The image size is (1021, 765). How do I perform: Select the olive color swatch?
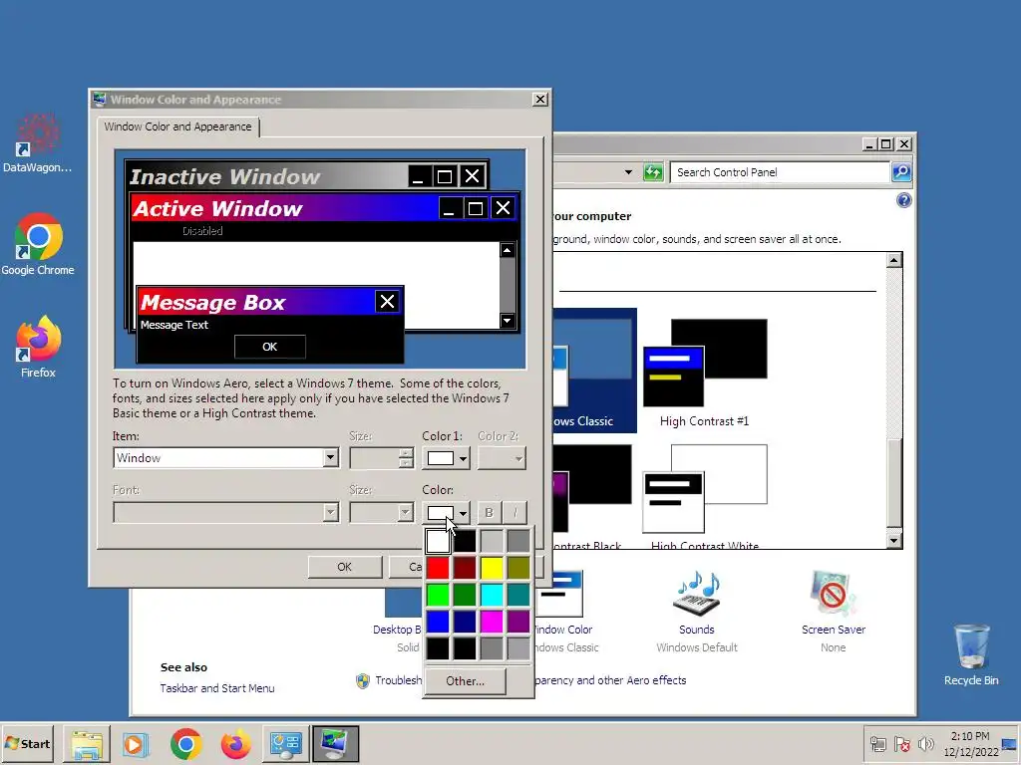518,568
